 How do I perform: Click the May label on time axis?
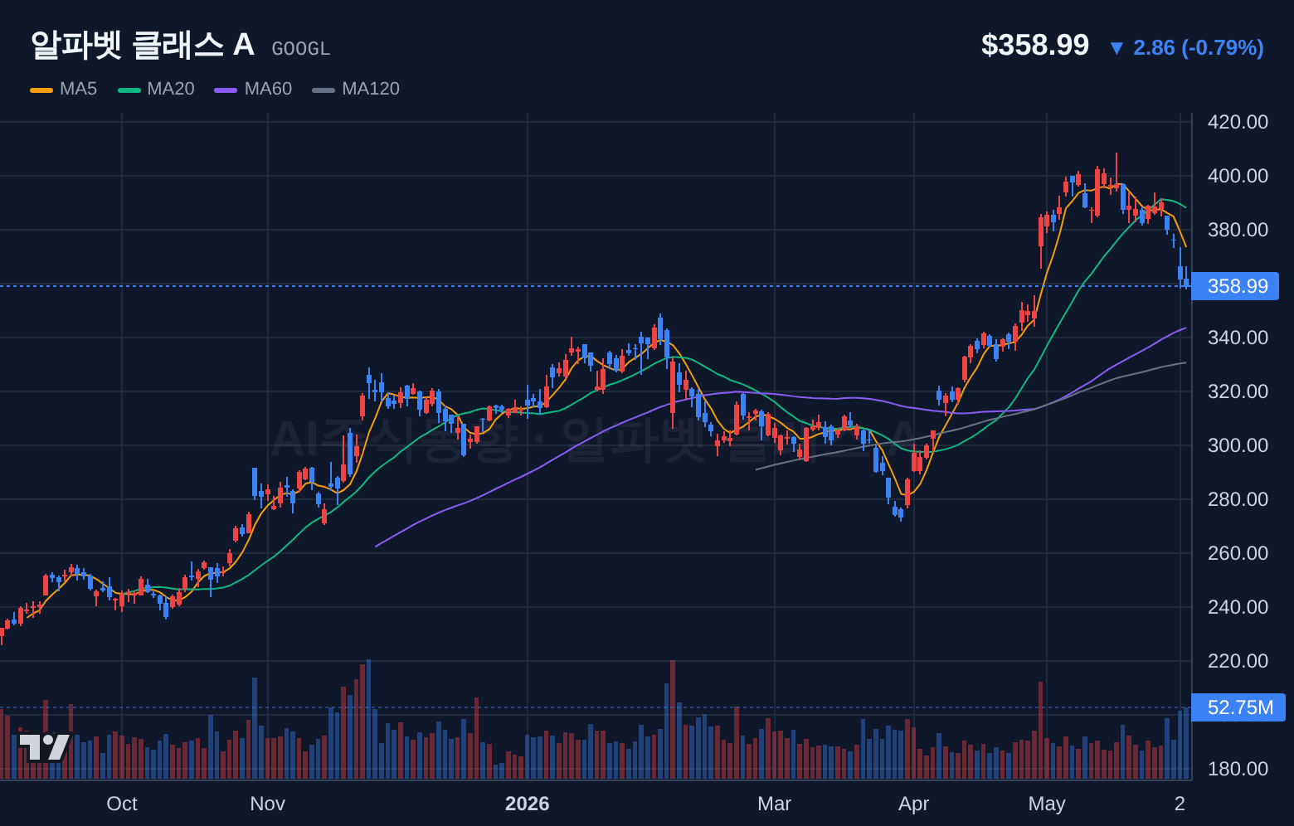(x=1047, y=804)
